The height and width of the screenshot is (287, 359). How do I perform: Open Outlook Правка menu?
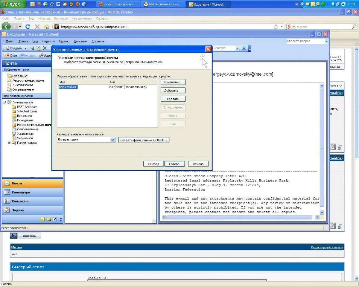click(23, 41)
